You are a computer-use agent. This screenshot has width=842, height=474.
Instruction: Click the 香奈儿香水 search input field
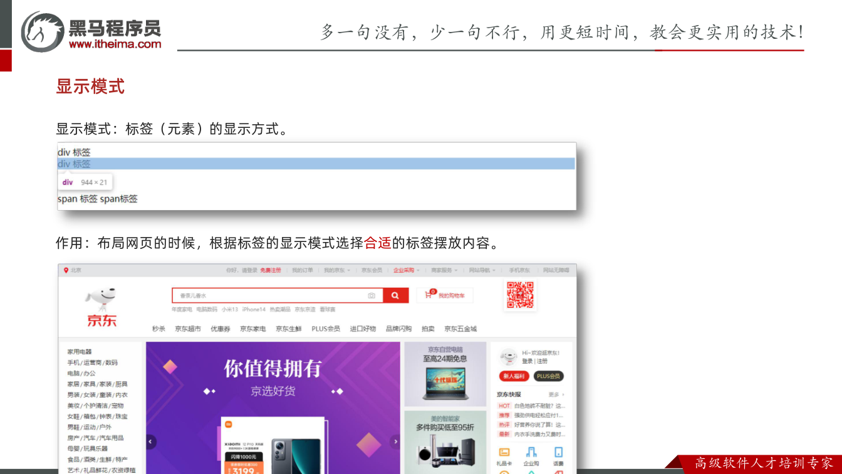278,295
